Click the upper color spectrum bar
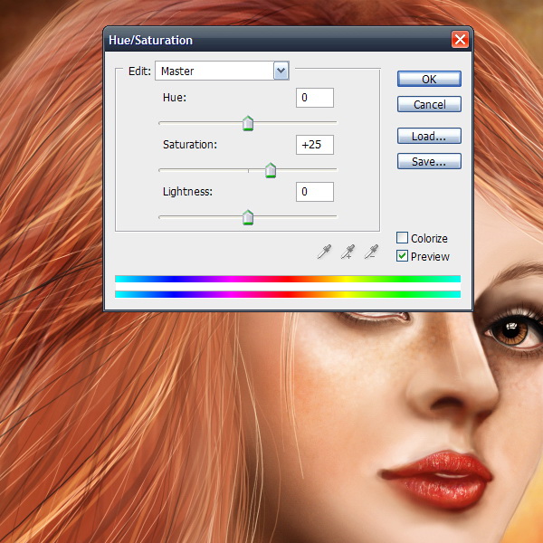Screen dimensions: 543x543 click(x=288, y=279)
